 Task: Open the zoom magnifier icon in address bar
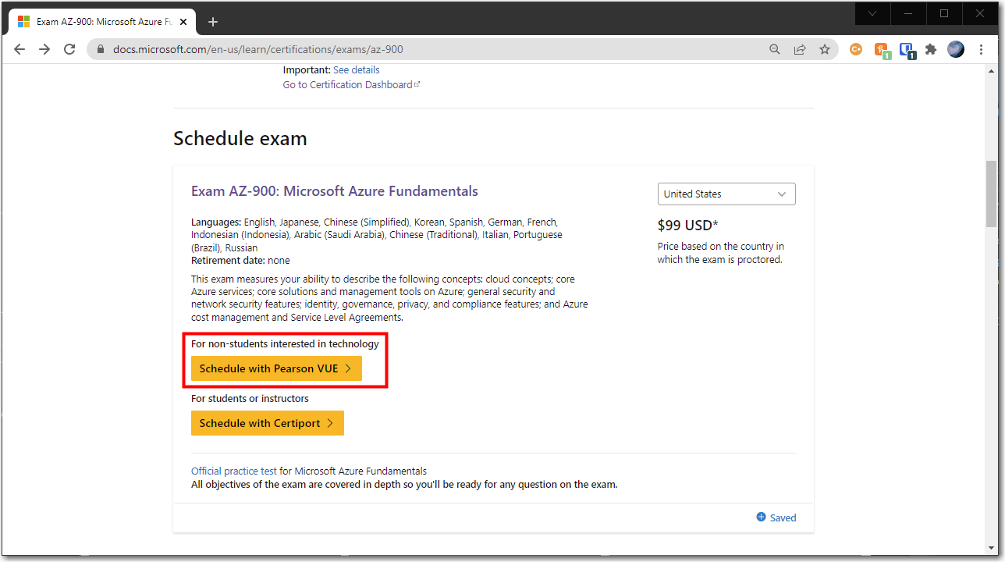pos(775,49)
